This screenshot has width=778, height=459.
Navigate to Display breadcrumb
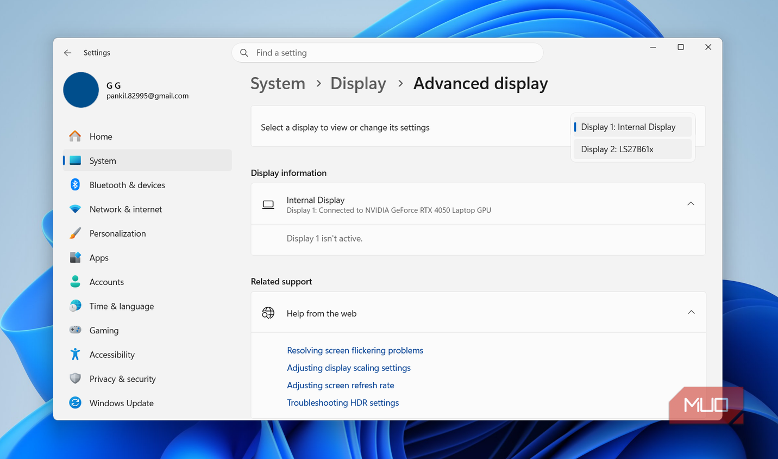pyautogui.click(x=358, y=83)
